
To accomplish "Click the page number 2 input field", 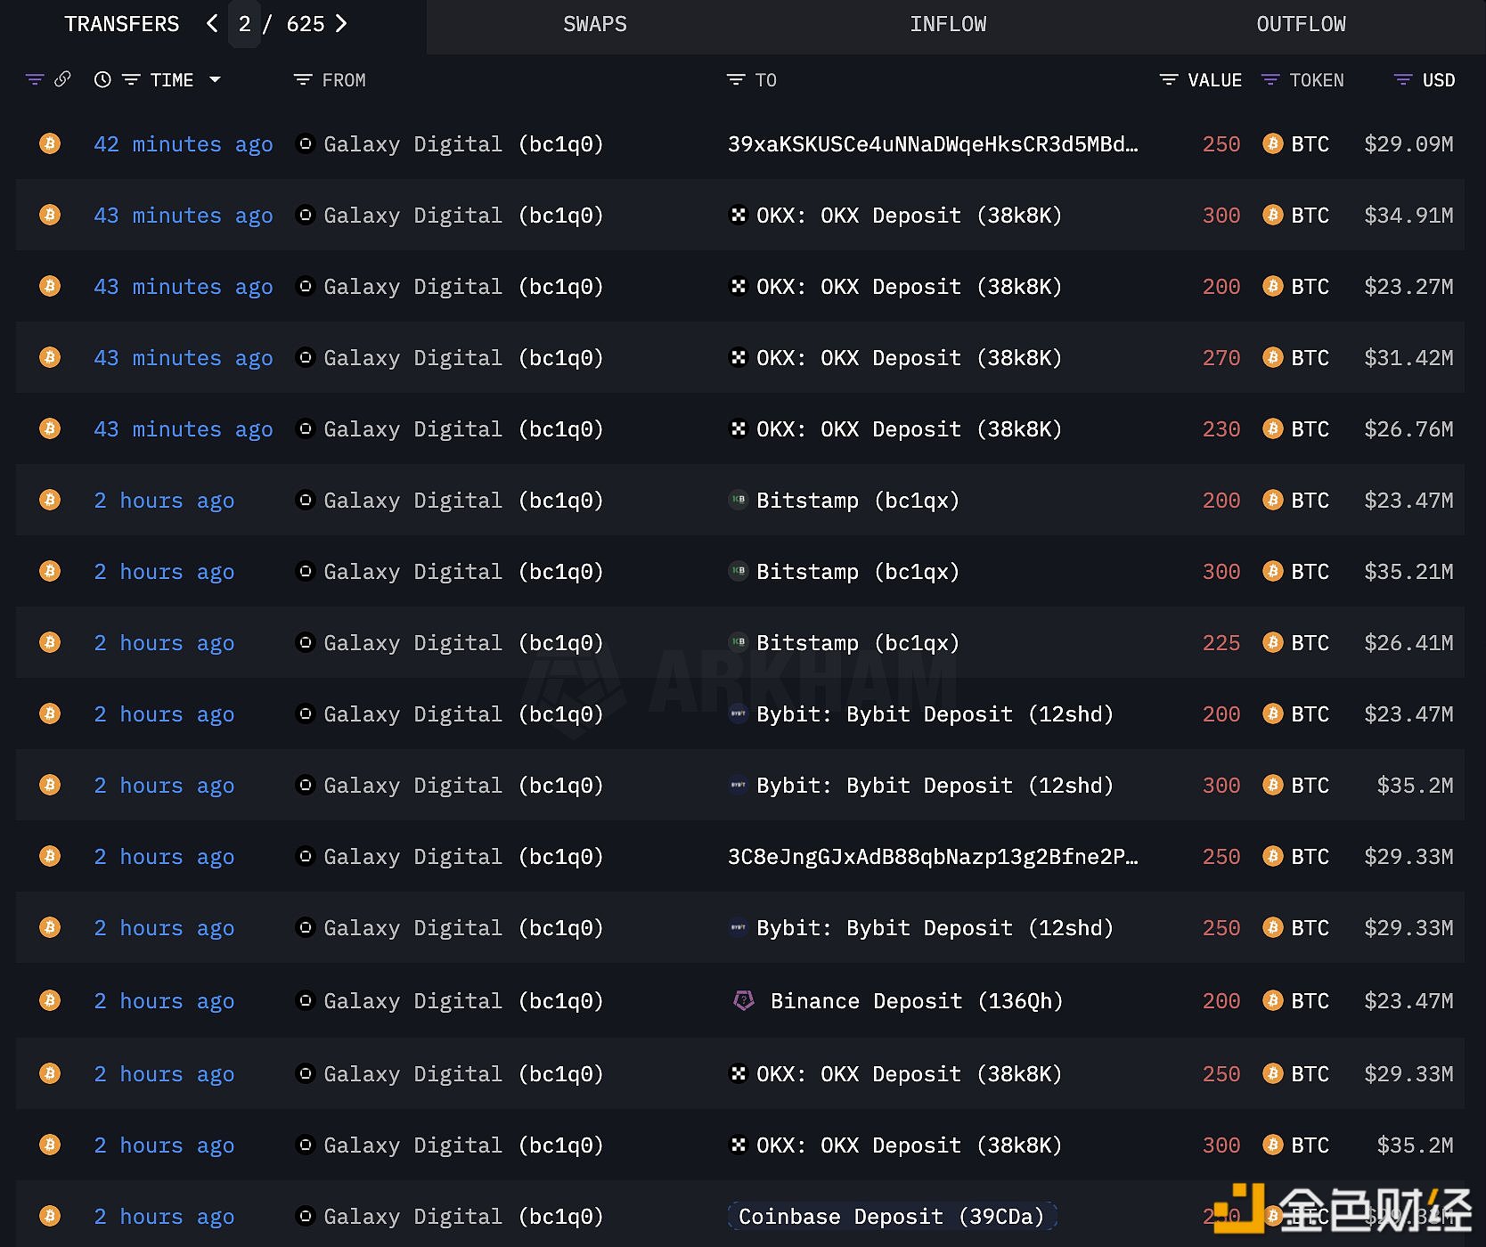I will [x=244, y=25].
